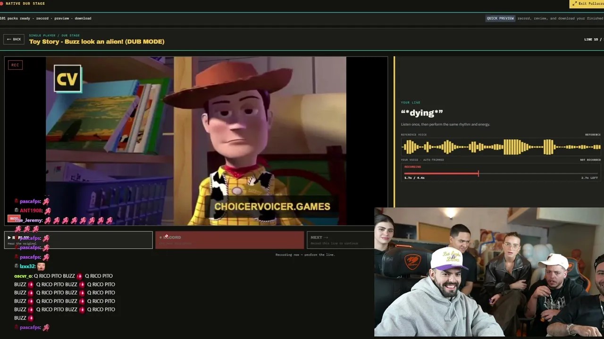Viewport: 604px width, 339px height.
Task: Click the 'Listen once, then perform' instruction text
Action: (x=445, y=124)
